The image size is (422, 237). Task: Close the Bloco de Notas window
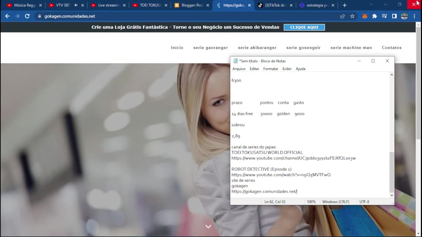[387, 61]
